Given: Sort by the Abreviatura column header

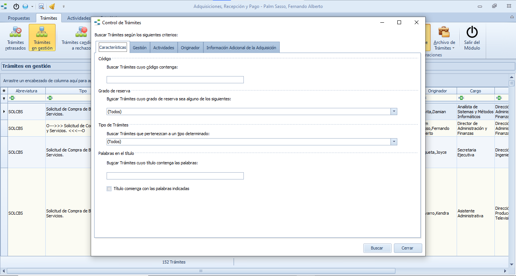Looking at the screenshot, I should pos(26,91).
